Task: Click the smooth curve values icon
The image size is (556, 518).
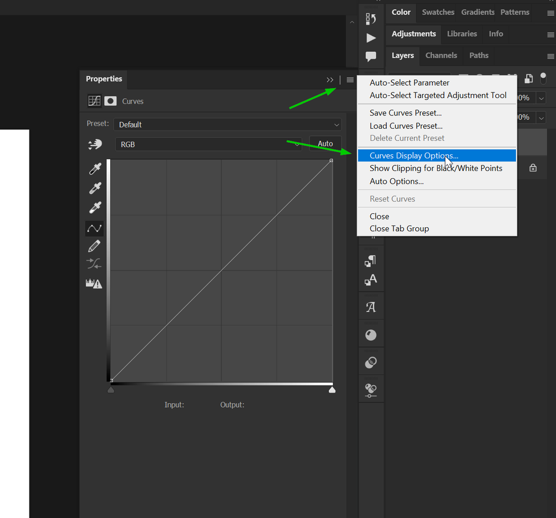Action: coord(94,263)
